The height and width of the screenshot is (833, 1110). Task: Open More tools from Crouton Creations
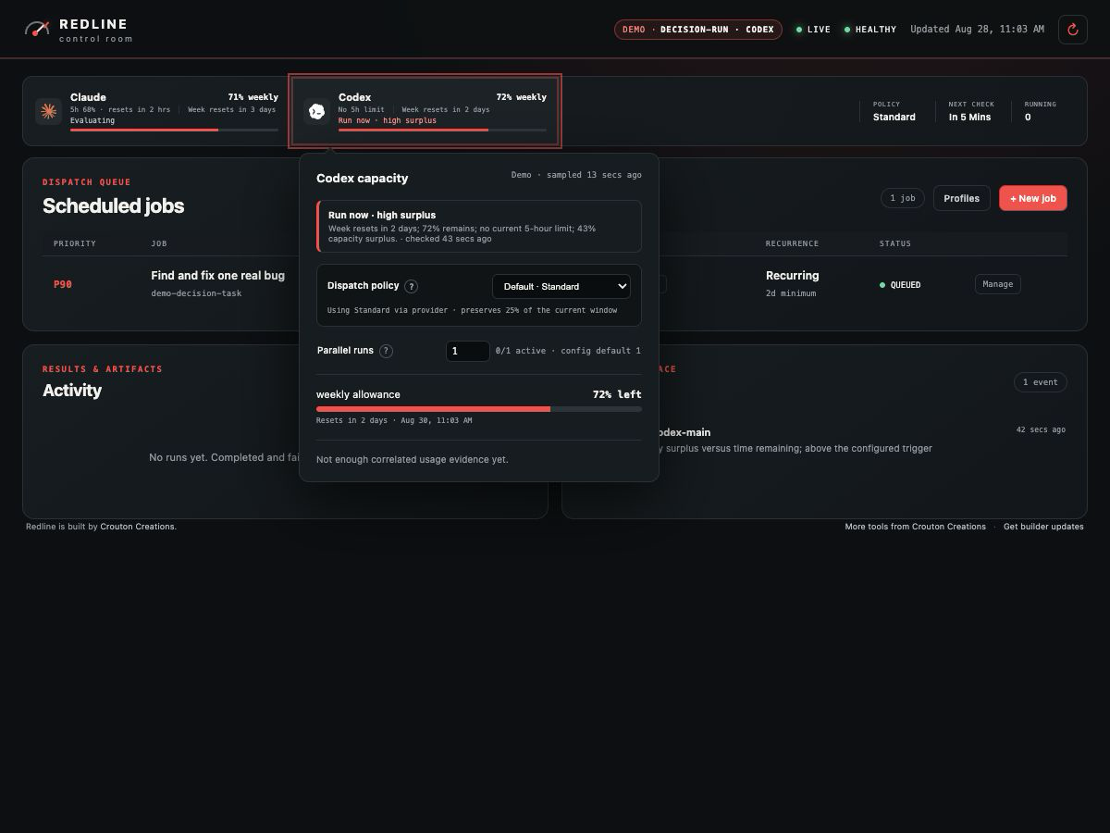click(x=915, y=527)
